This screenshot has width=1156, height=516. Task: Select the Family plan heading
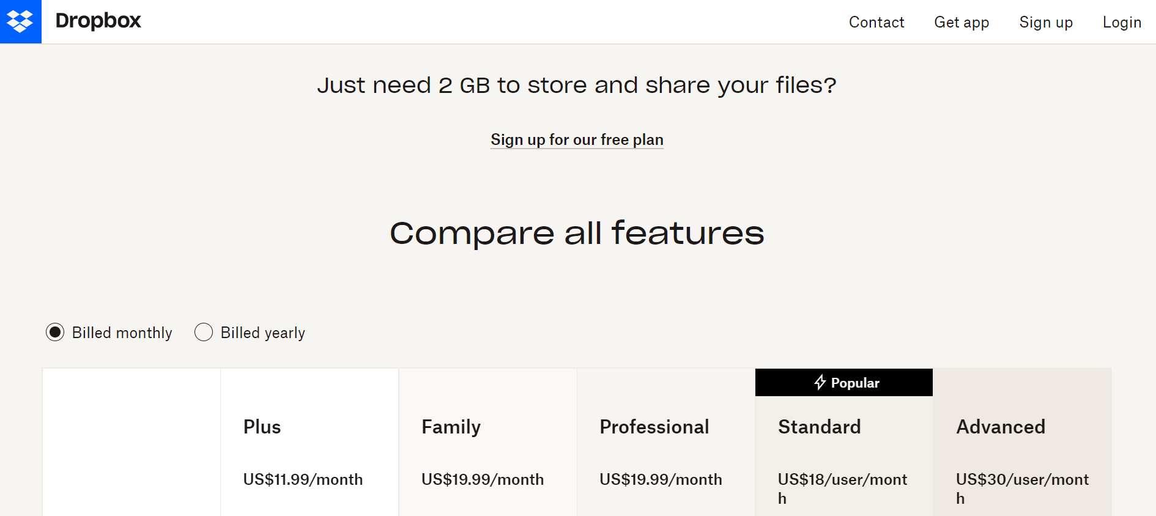[451, 427]
